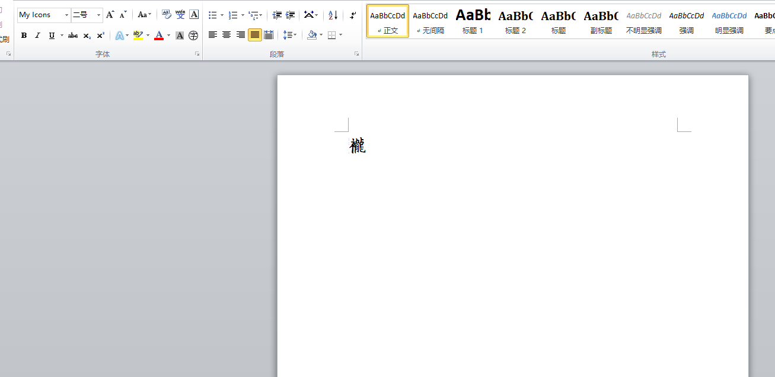The height and width of the screenshot is (377, 775).
Task: Open the font name dropdown
Action: pyautogui.click(x=66, y=15)
